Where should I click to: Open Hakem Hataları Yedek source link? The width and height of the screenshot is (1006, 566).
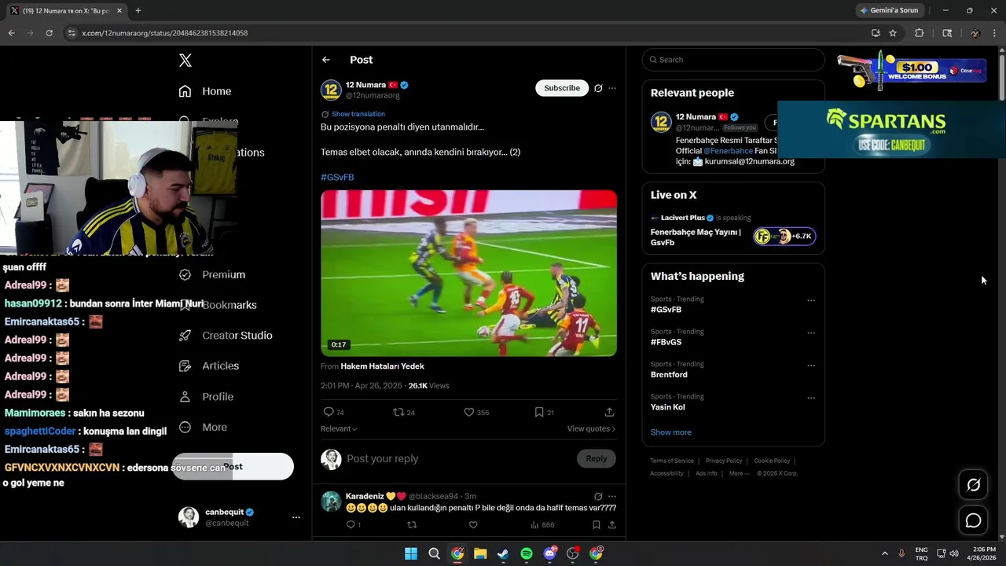(x=382, y=366)
